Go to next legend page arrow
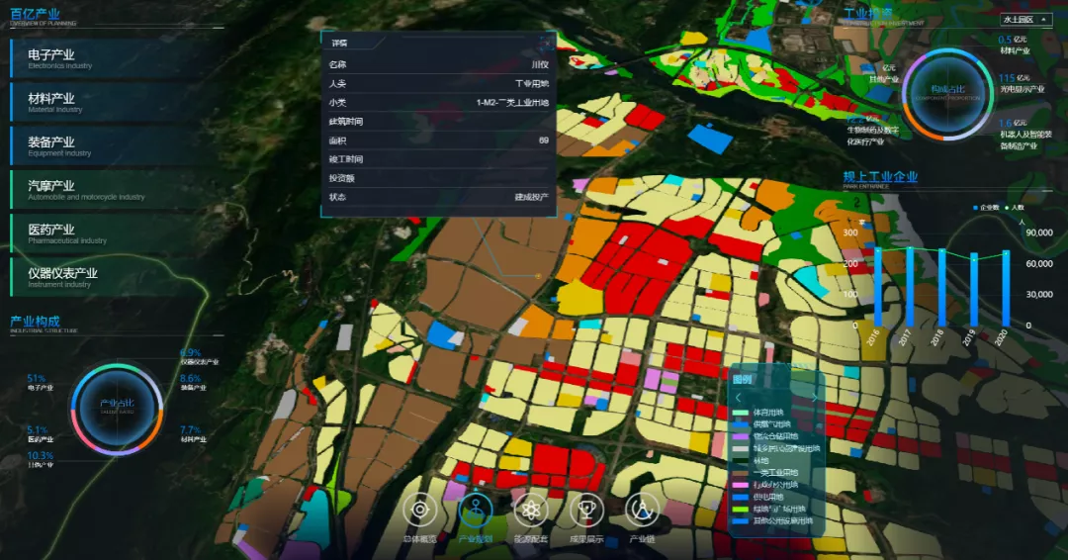Screen dimensions: 1068x560 pos(815,397)
